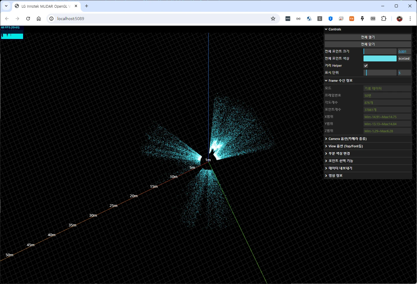Viewport: 417px width, 284px height.
Task: Open the black pin extension
Action: [x=362, y=19]
